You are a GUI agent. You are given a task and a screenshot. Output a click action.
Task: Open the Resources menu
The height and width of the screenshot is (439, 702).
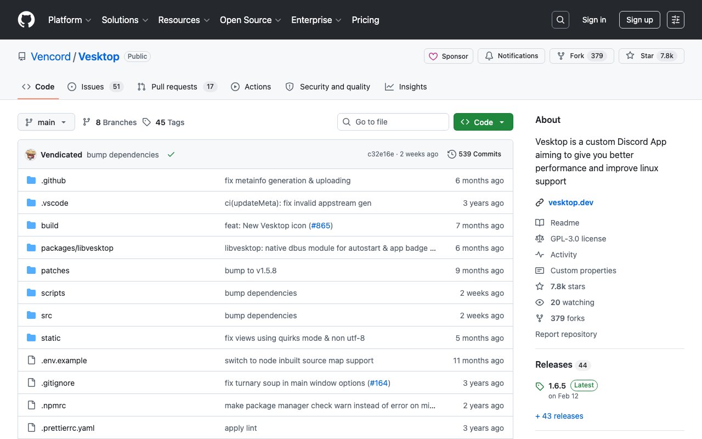click(x=184, y=20)
